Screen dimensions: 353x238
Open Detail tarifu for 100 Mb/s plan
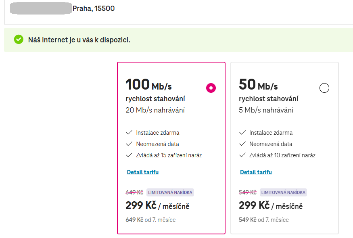[x=142, y=172]
